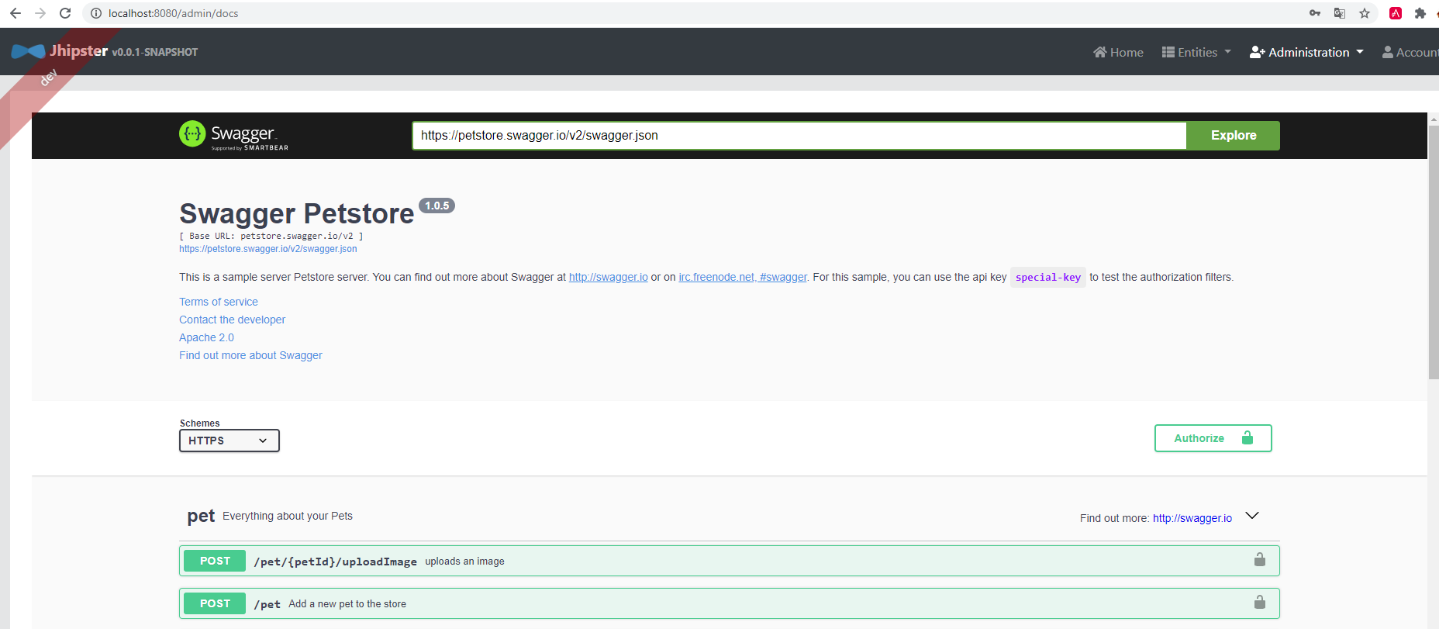Image resolution: width=1439 pixels, height=629 pixels.
Task: Click the lock icon on uploadImage row
Action: (x=1260, y=560)
